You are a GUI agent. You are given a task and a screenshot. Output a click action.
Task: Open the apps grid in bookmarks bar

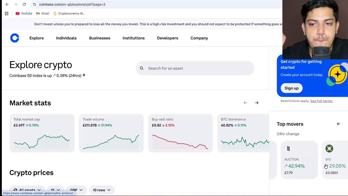pyautogui.click(x=7, y=13)
